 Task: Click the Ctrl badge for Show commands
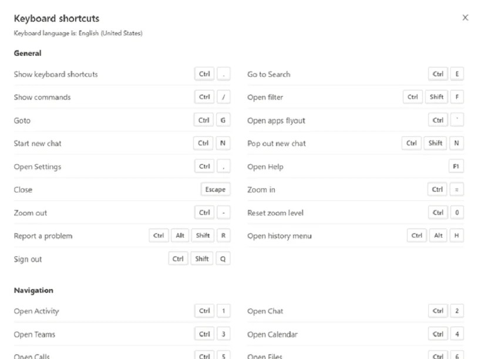pos(204,97)
